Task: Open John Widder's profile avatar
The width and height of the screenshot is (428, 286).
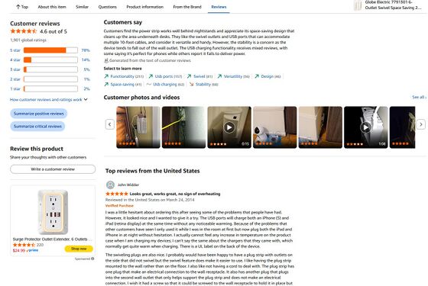Action: (x=110, y=185)
